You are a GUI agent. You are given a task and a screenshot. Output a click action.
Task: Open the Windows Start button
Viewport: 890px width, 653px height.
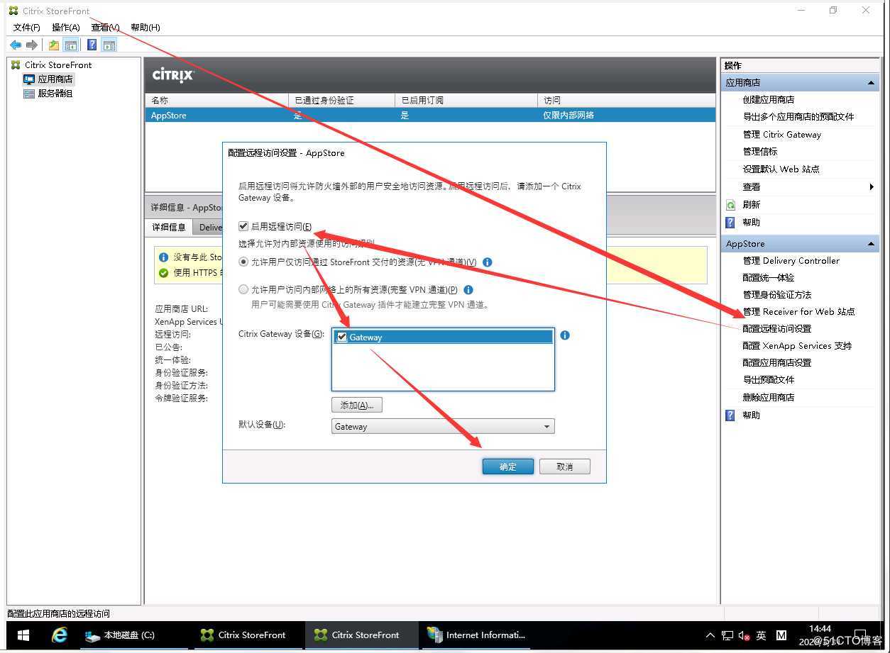point(23,635)
